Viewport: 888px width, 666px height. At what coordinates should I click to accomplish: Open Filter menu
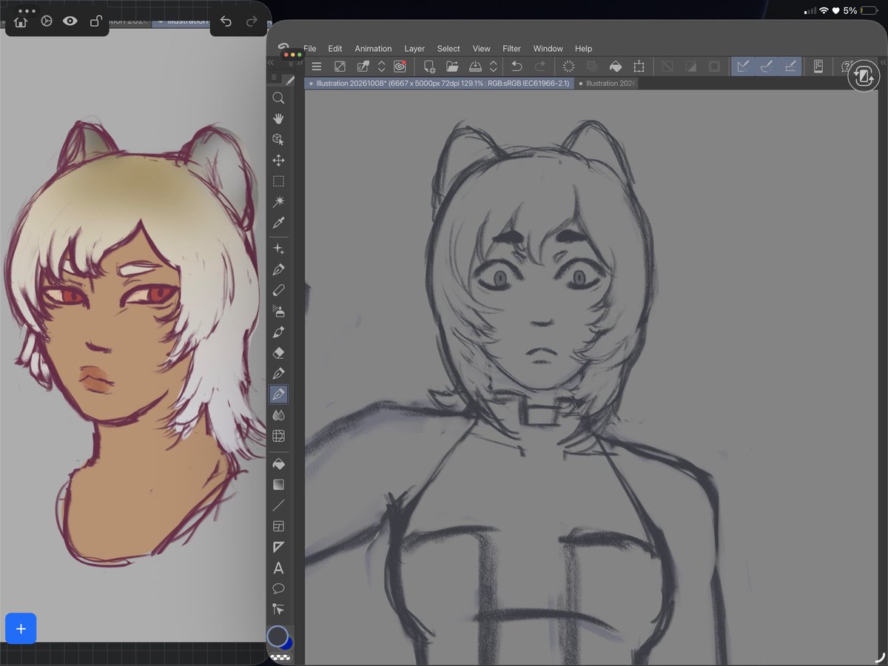tap(512, 49)
